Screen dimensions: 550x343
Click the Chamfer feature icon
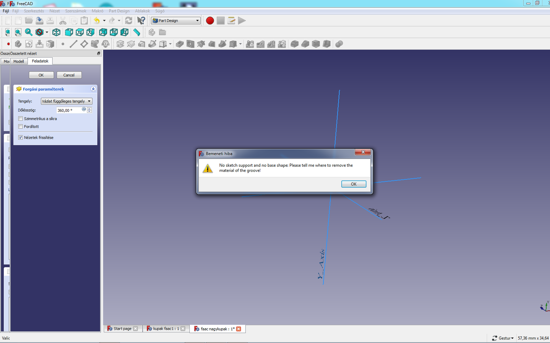pyautogui.click(x=305, y=44)
